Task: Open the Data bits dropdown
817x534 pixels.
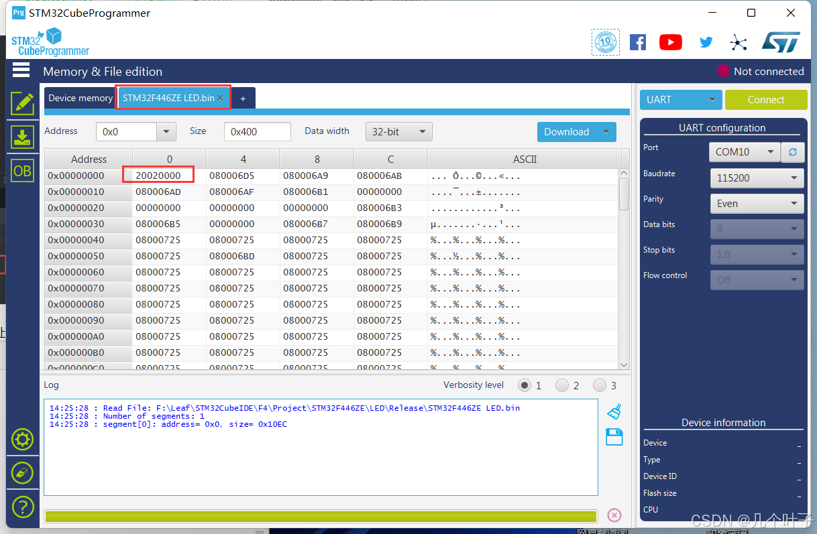Action: [756, 229]
